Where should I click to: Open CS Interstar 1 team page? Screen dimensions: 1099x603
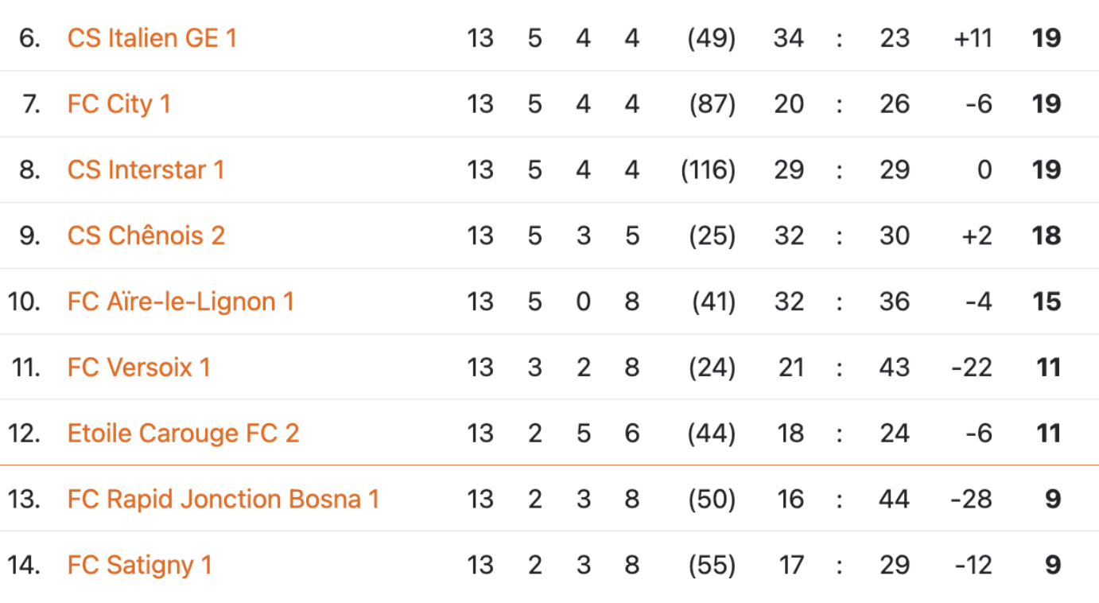pos(146,170)
